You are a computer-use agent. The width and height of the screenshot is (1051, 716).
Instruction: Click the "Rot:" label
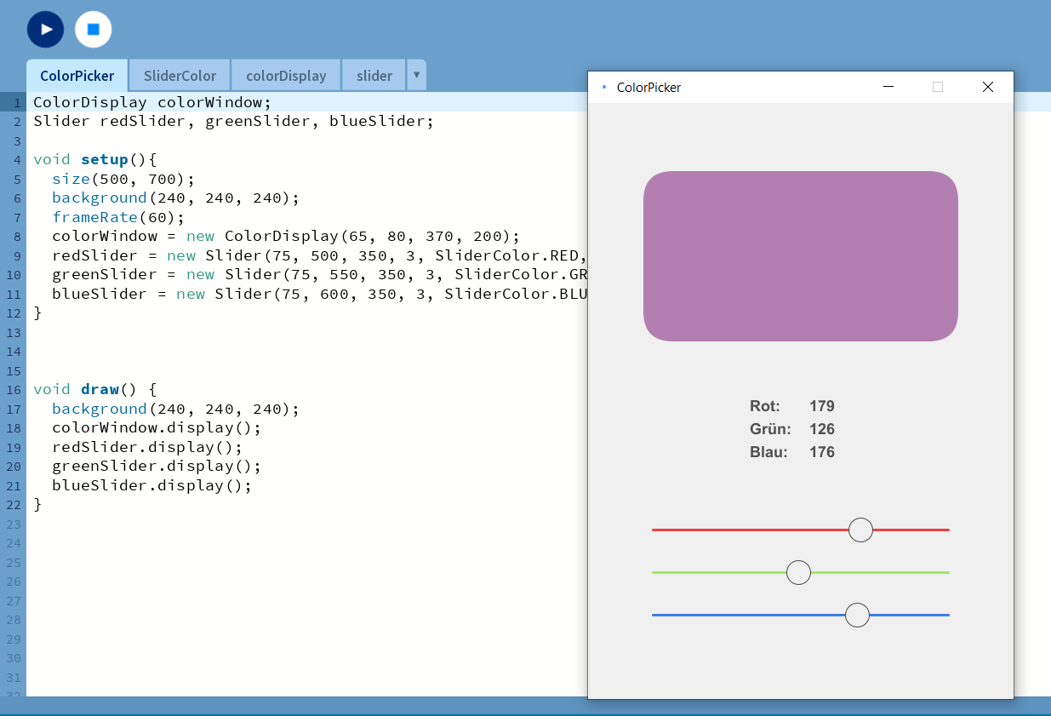click(x=765, y=406)
